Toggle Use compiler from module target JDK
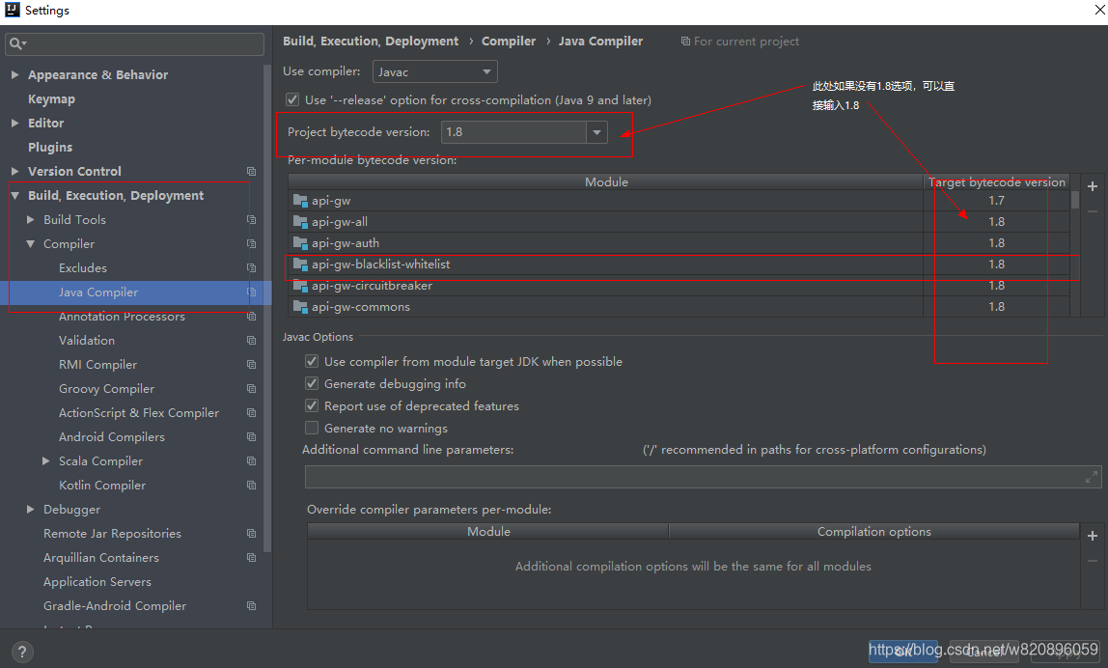Viewport: 1108px width, 668px height. 312,361
